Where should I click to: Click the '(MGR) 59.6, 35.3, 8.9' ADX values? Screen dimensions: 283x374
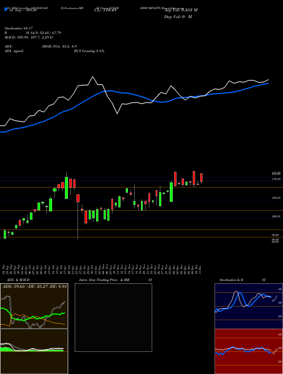pyautogui.click(x=59, y=46)
